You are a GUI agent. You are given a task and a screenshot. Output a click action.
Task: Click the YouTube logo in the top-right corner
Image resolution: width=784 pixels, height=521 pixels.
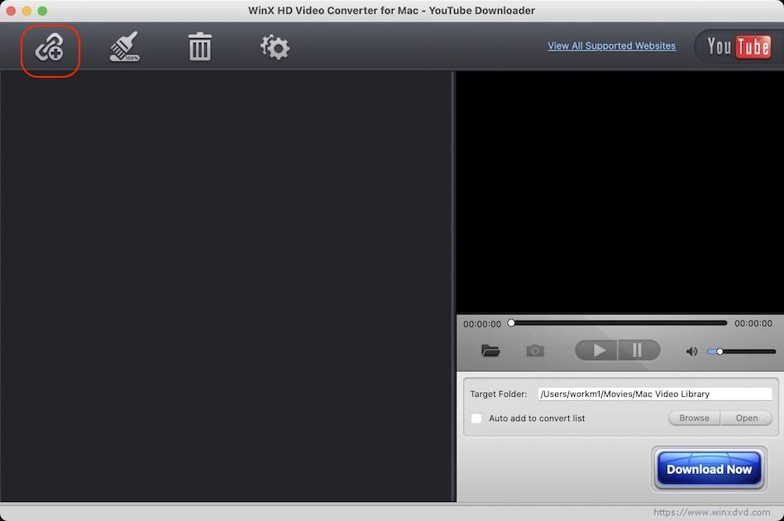tap(735, 46)
